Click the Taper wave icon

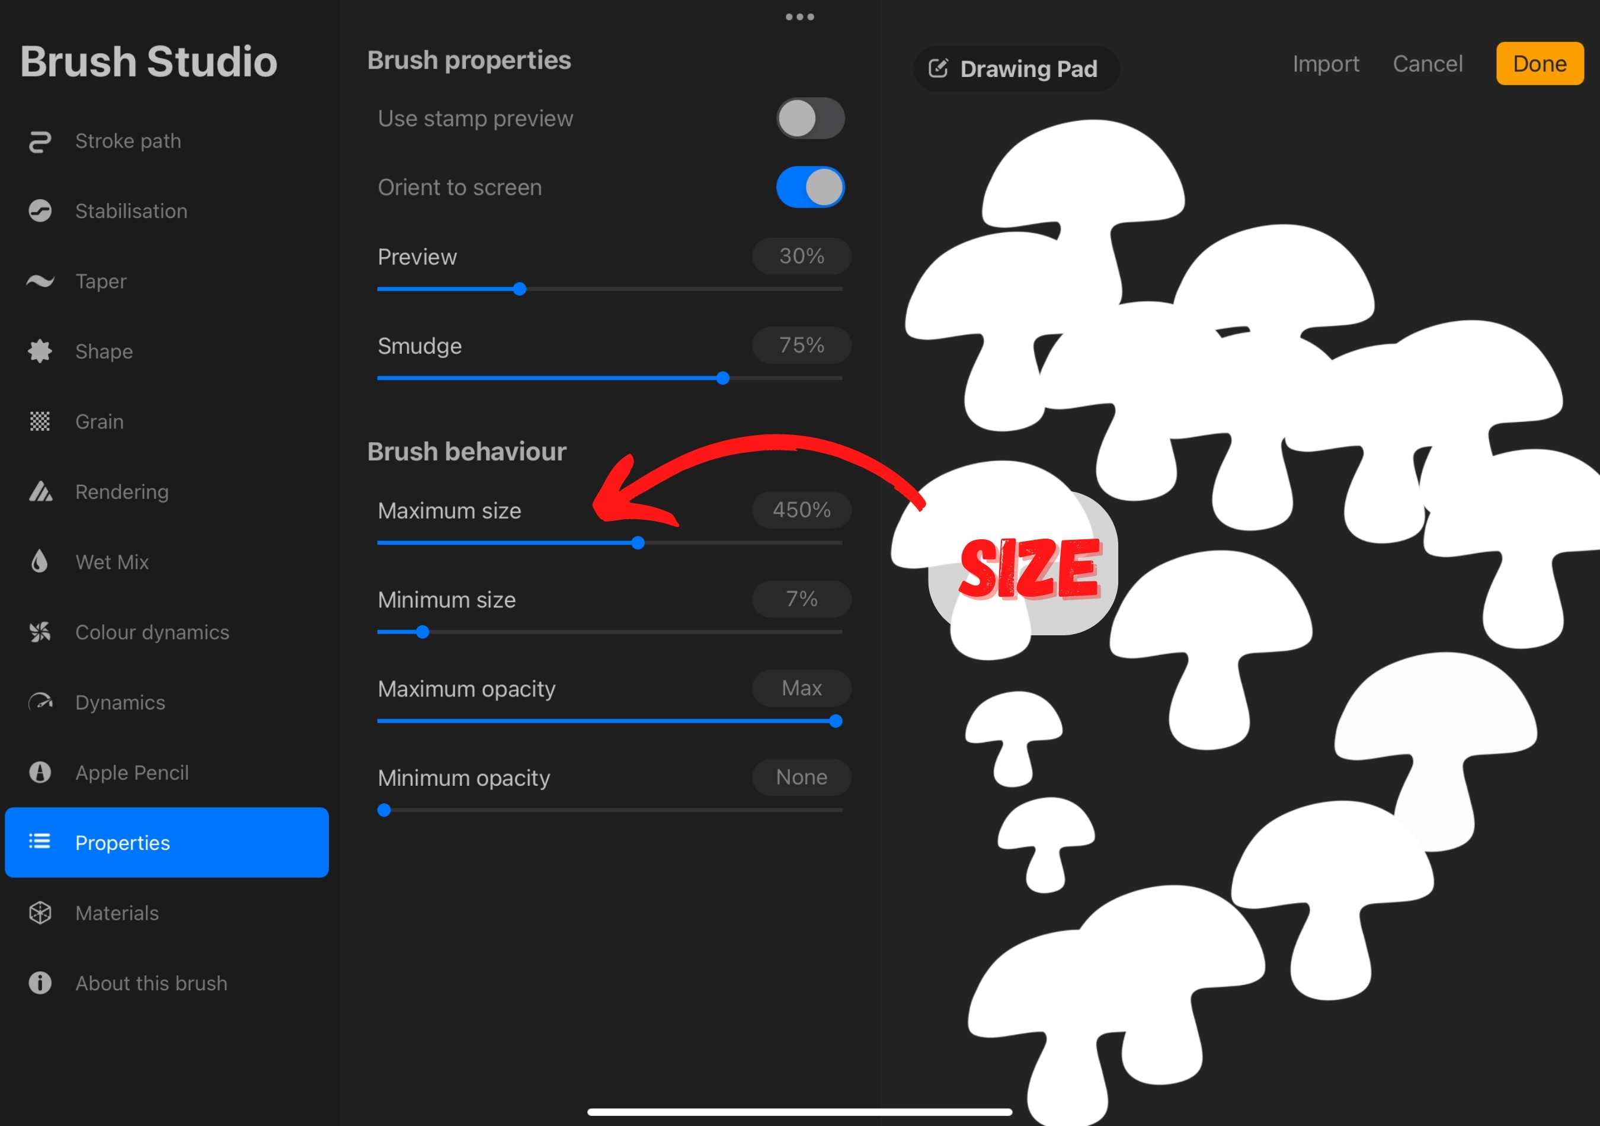pos(40,281)
